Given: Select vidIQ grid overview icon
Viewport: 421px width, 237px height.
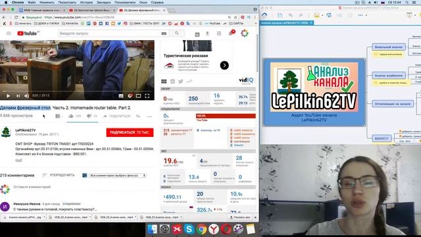Looking at the screenshot, I should (164, 82).
